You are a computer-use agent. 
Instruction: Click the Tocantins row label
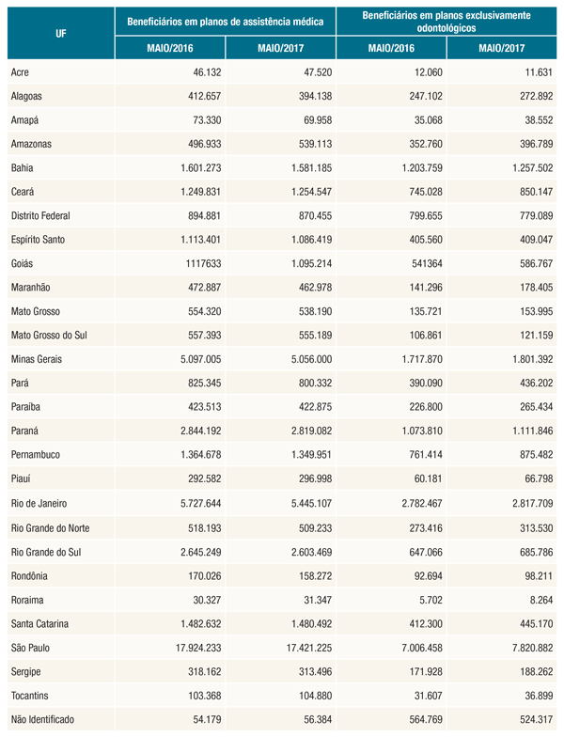pos(31,695)
